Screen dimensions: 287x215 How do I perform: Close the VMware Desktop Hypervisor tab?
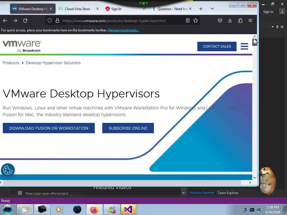[51, 9]
